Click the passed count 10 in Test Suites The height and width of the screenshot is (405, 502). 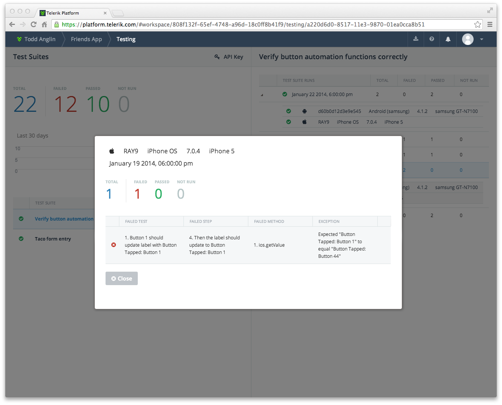(x=98, y=104)
